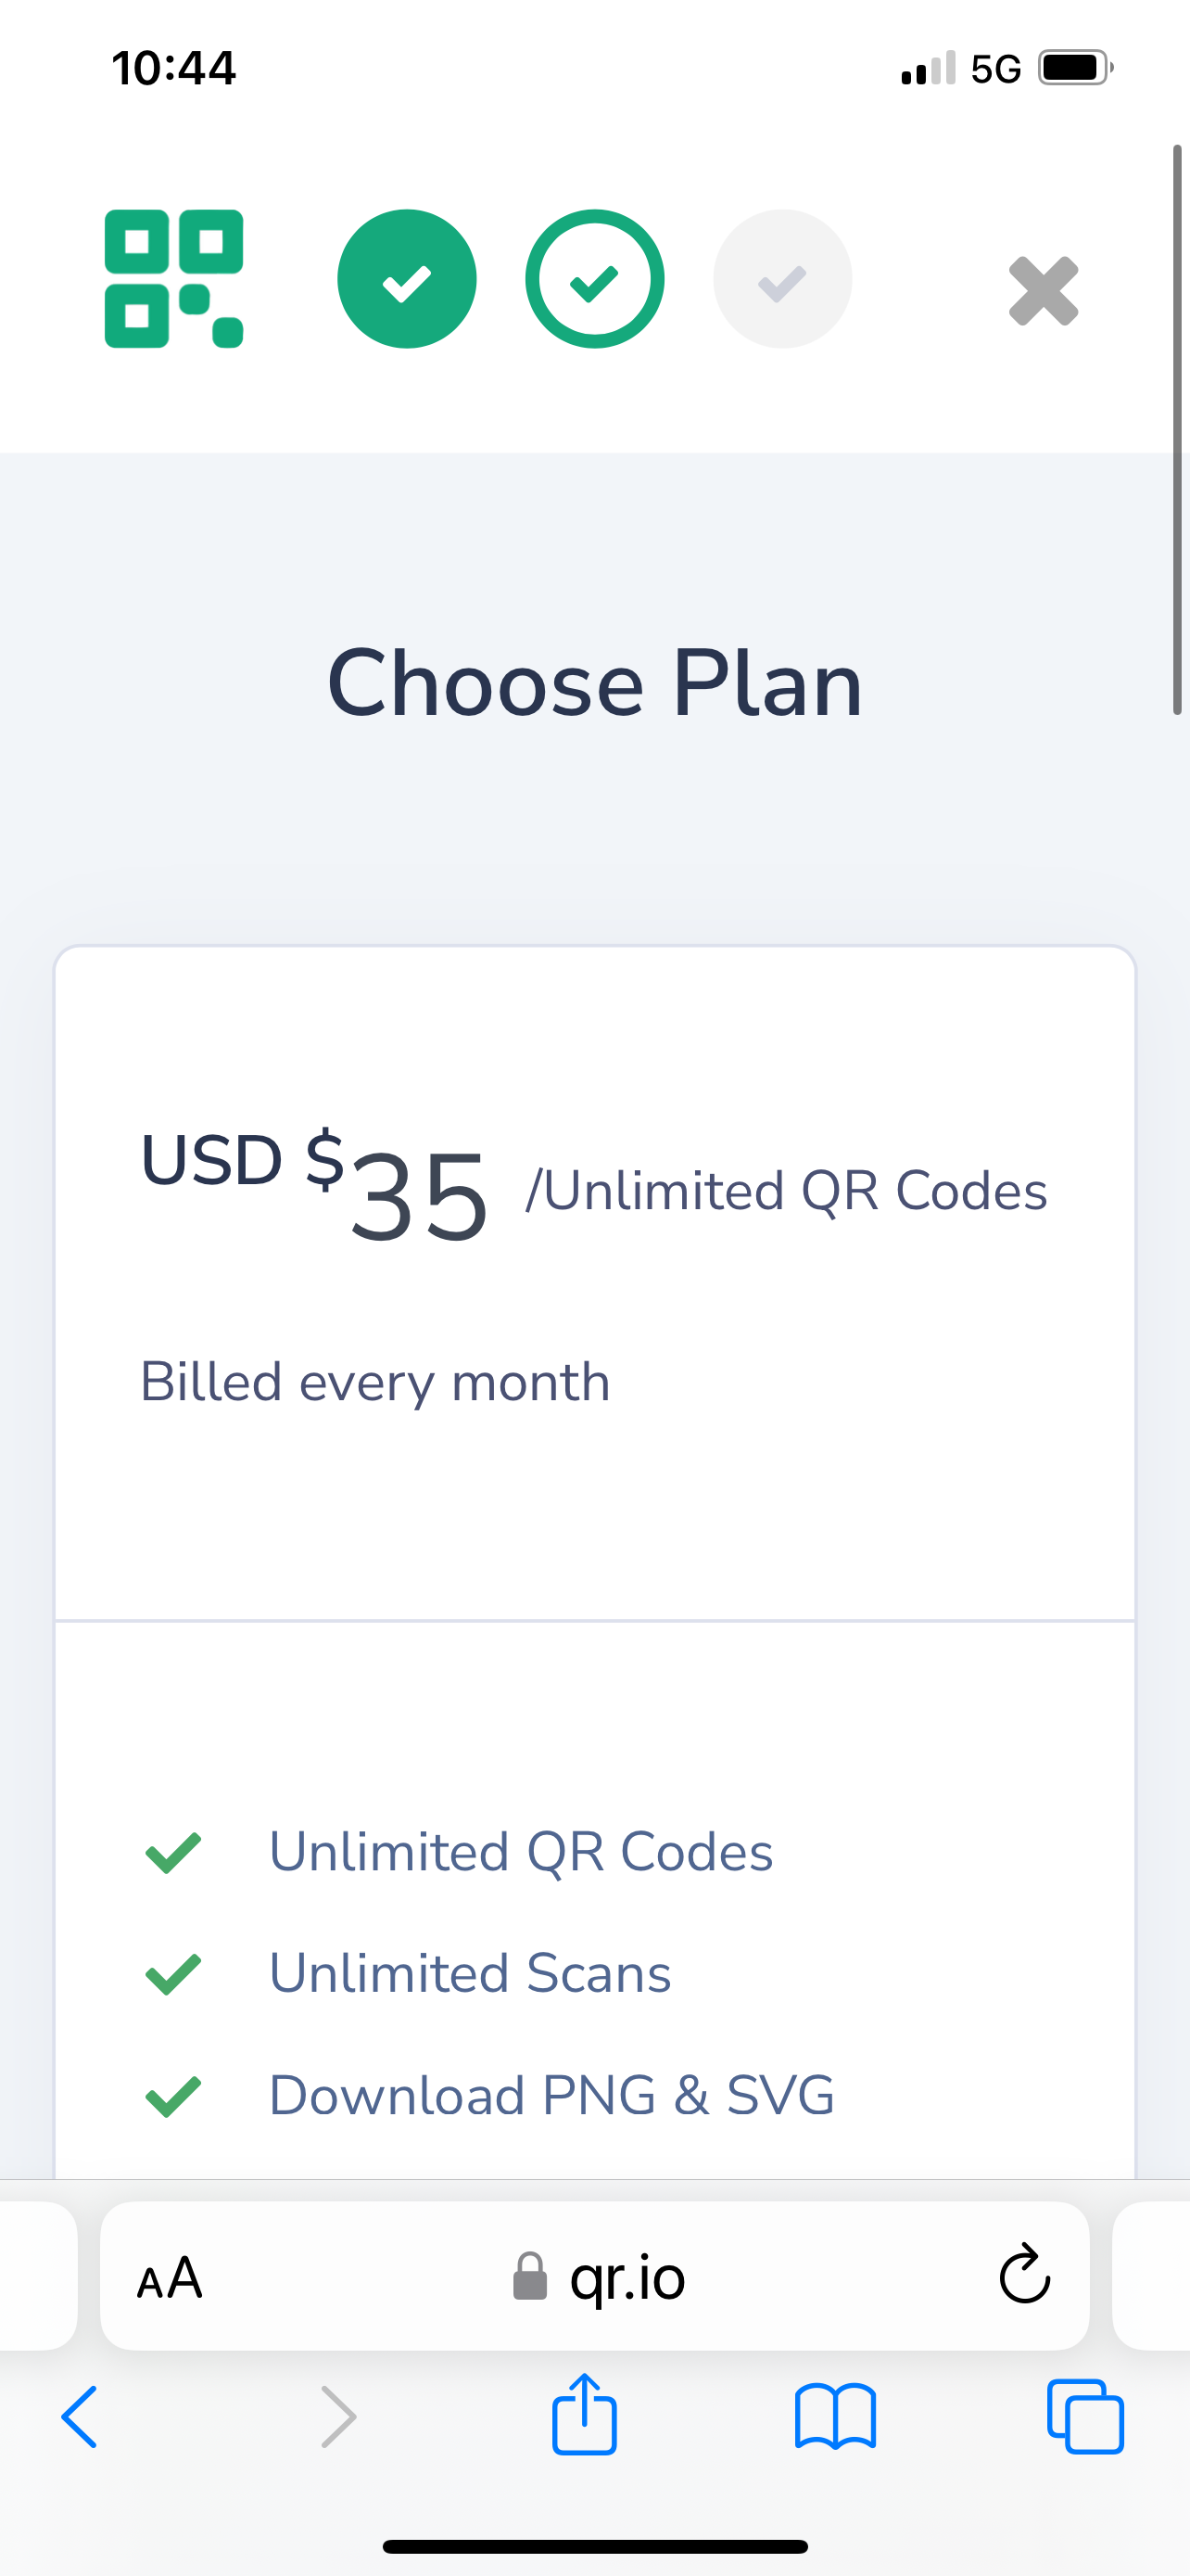This screenshot has height=2576, width=1190.
Task: Tap the Unlimited Scans feature line
Action: pos(470,1973)
